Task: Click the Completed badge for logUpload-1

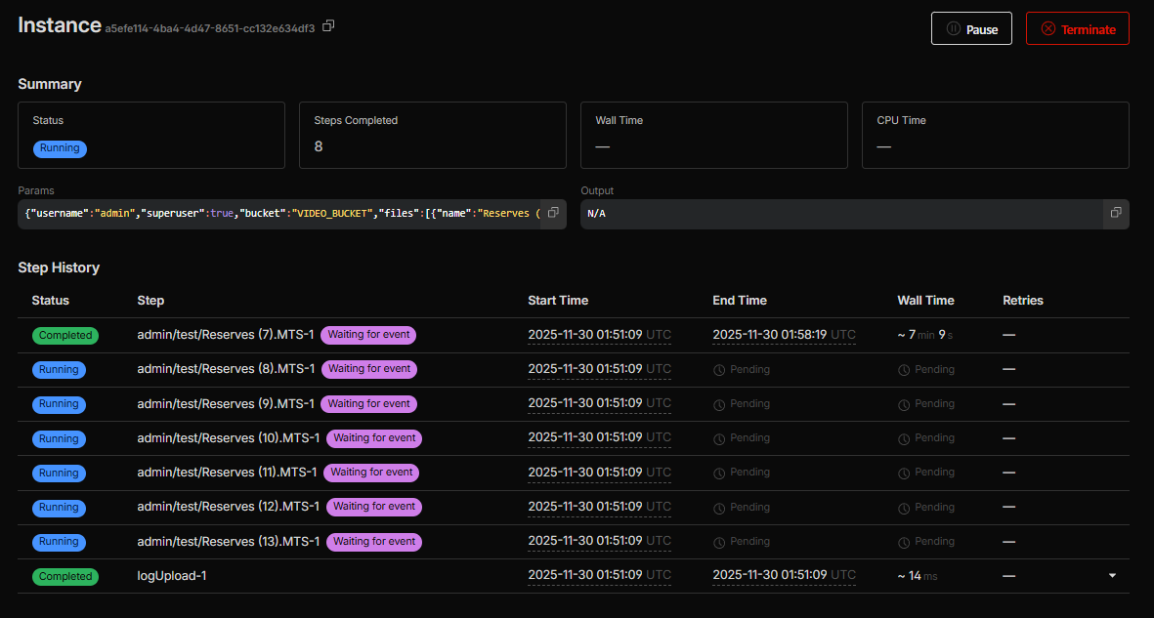Action: click(x=65, y=577)
